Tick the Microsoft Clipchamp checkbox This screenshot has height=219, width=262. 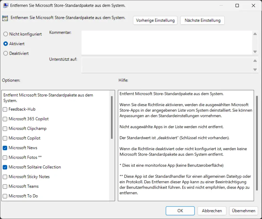coord(5,129)
